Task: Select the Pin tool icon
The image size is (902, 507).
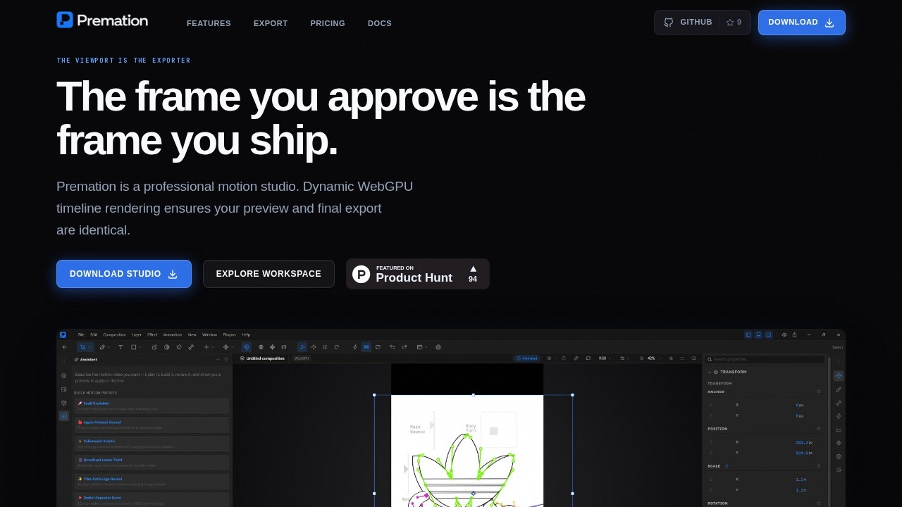Action: pos(179,347)
